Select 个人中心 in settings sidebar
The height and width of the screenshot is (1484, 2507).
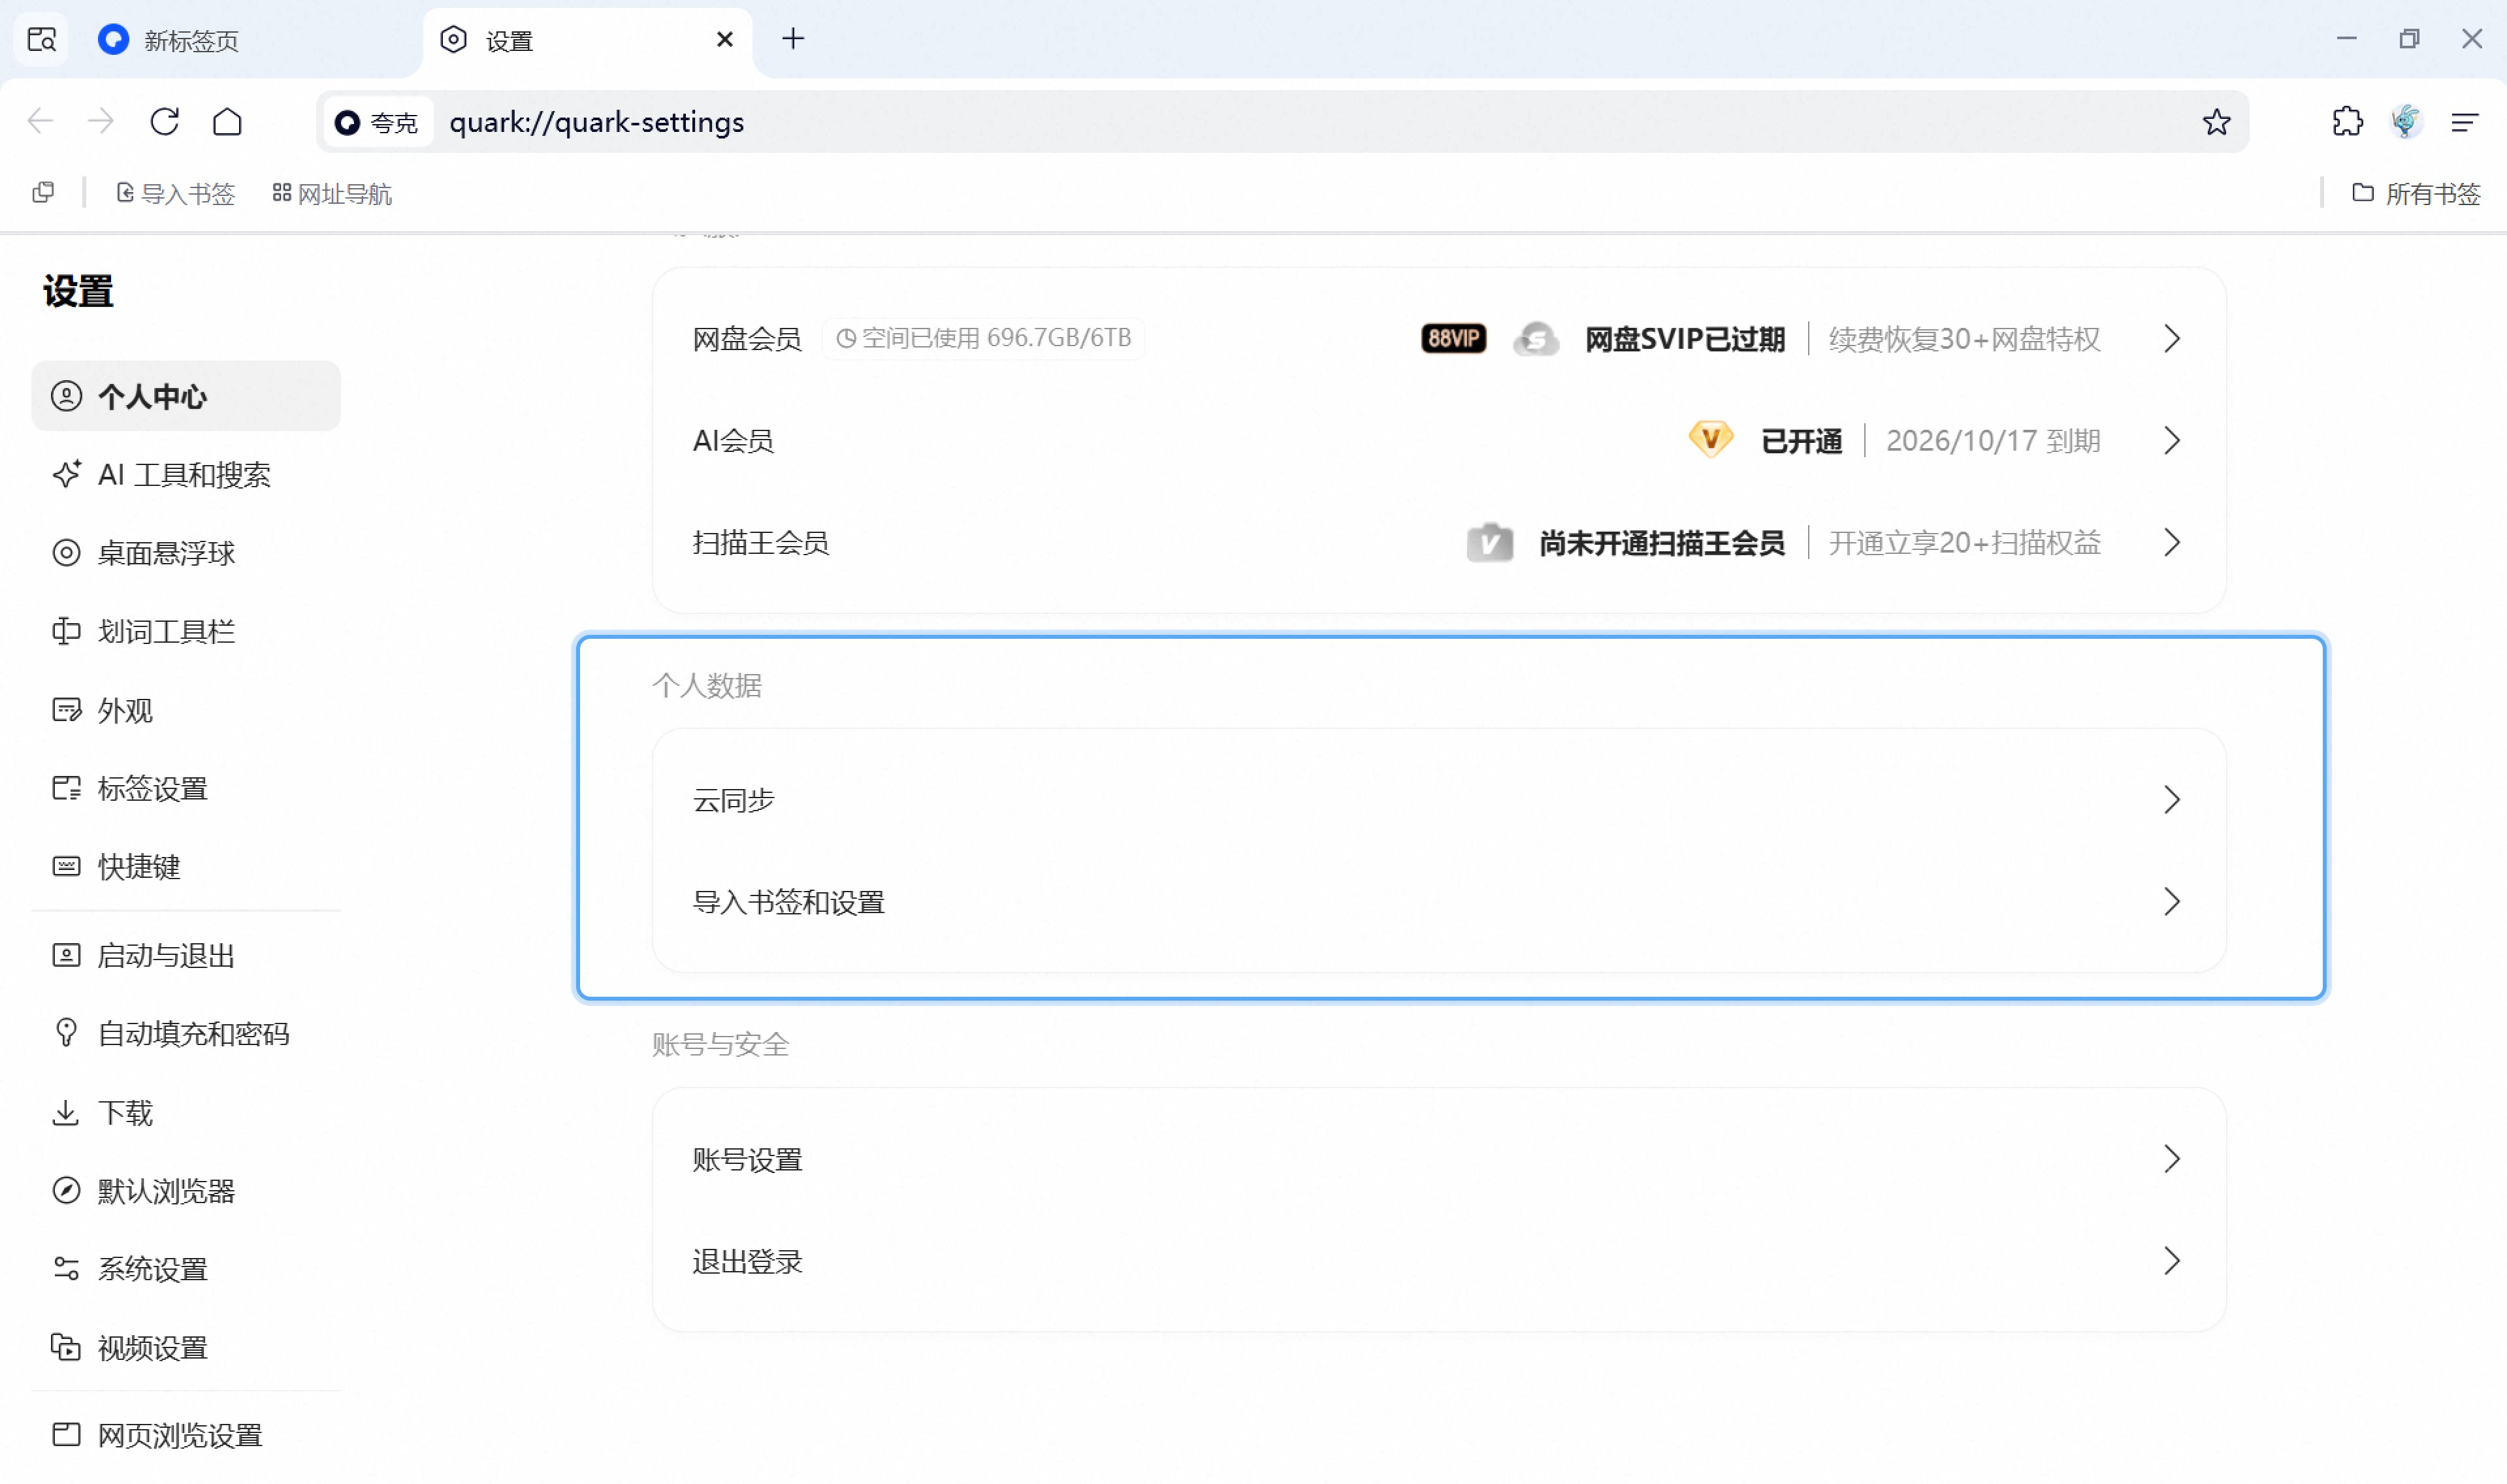(x=186, y=396)
